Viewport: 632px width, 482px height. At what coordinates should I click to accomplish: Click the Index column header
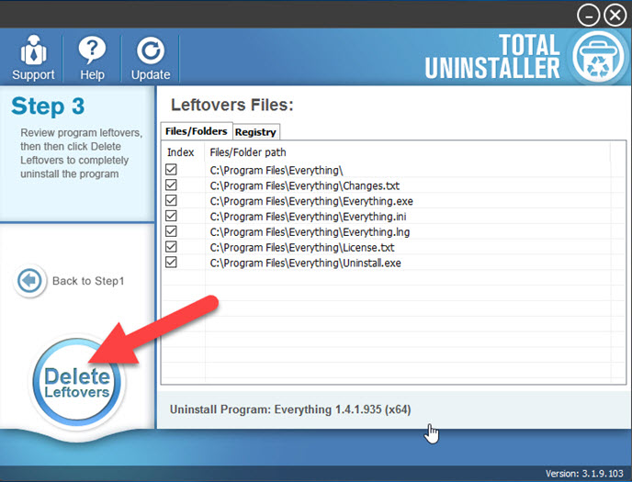click(x=181, y=151)
